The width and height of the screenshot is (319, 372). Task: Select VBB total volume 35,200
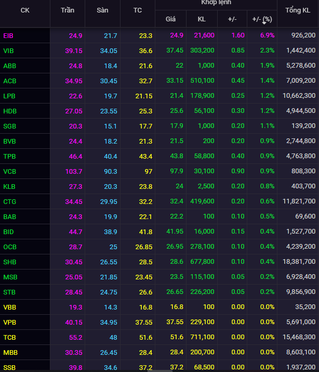pyautogui.click(x=305, y=307)
